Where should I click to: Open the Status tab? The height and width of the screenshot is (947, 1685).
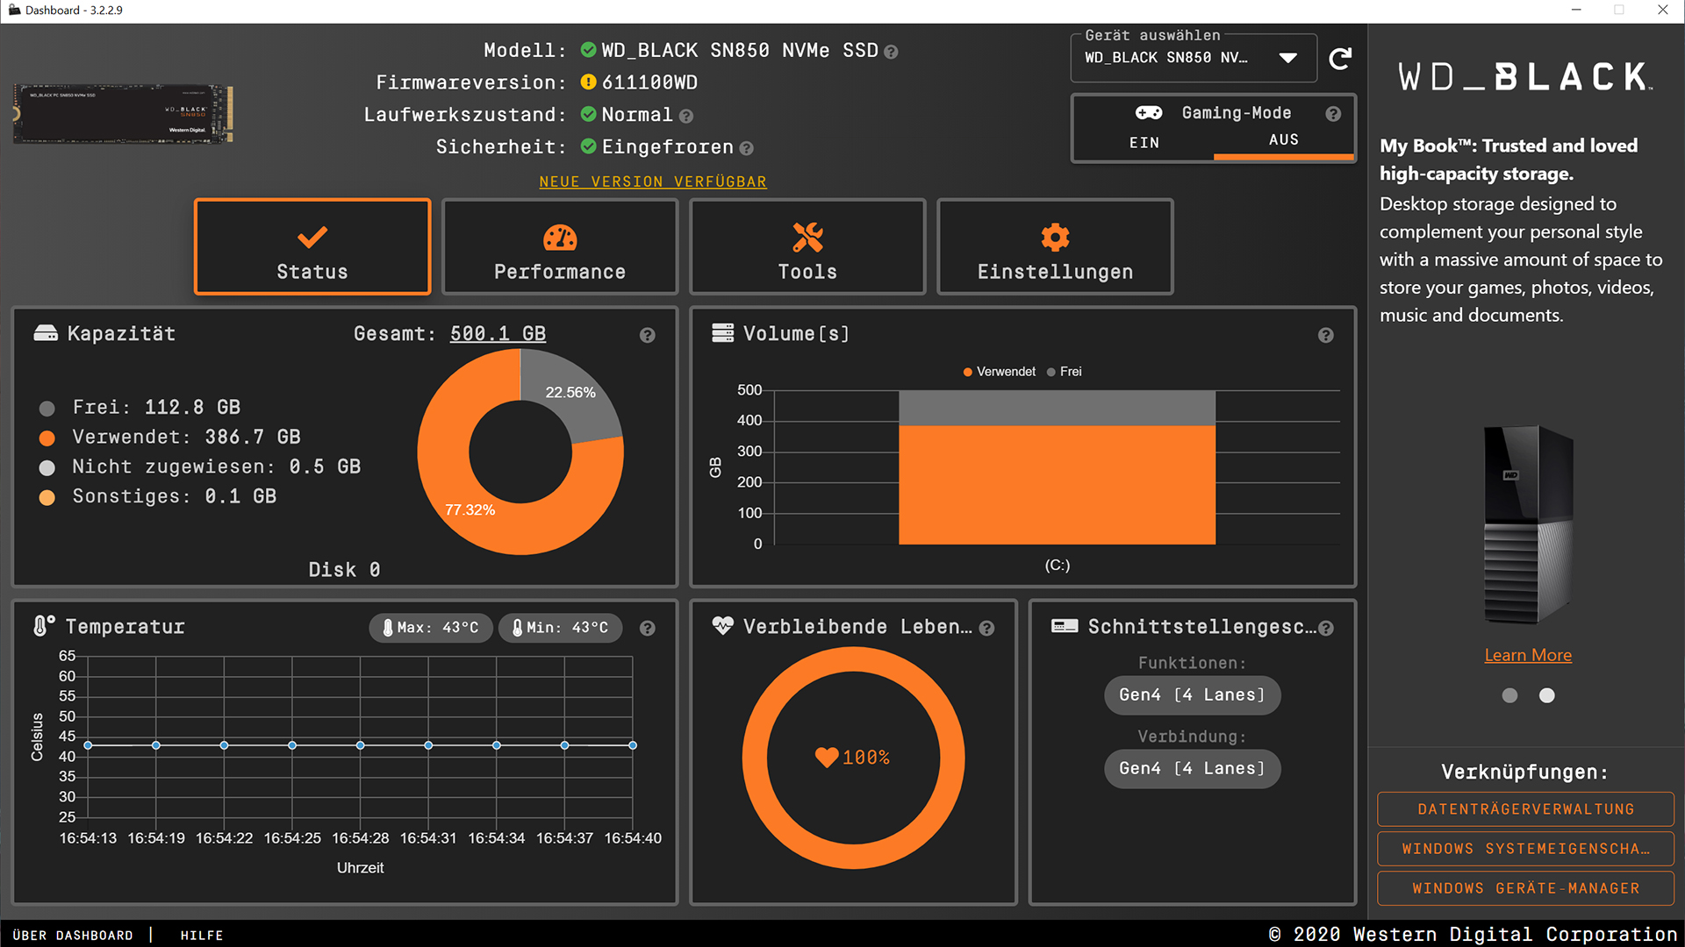[312, 246]
